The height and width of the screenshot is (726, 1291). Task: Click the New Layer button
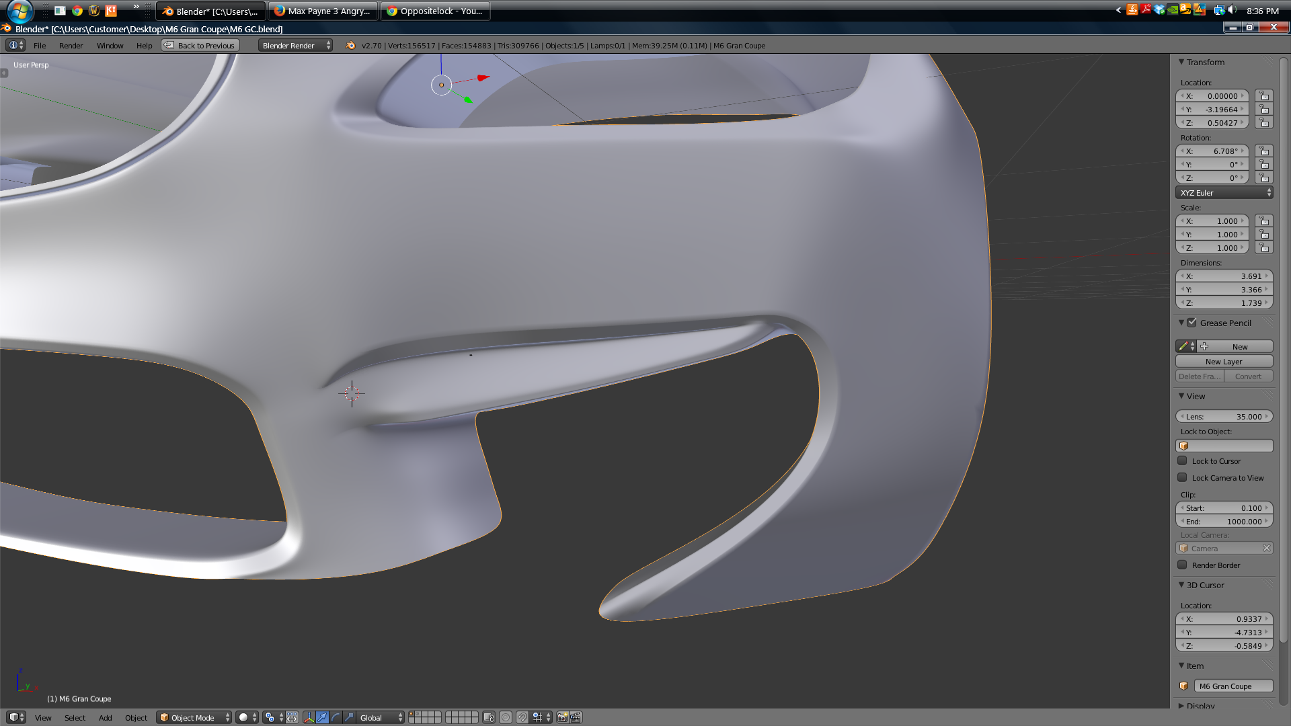click(x=1224, y=361)
